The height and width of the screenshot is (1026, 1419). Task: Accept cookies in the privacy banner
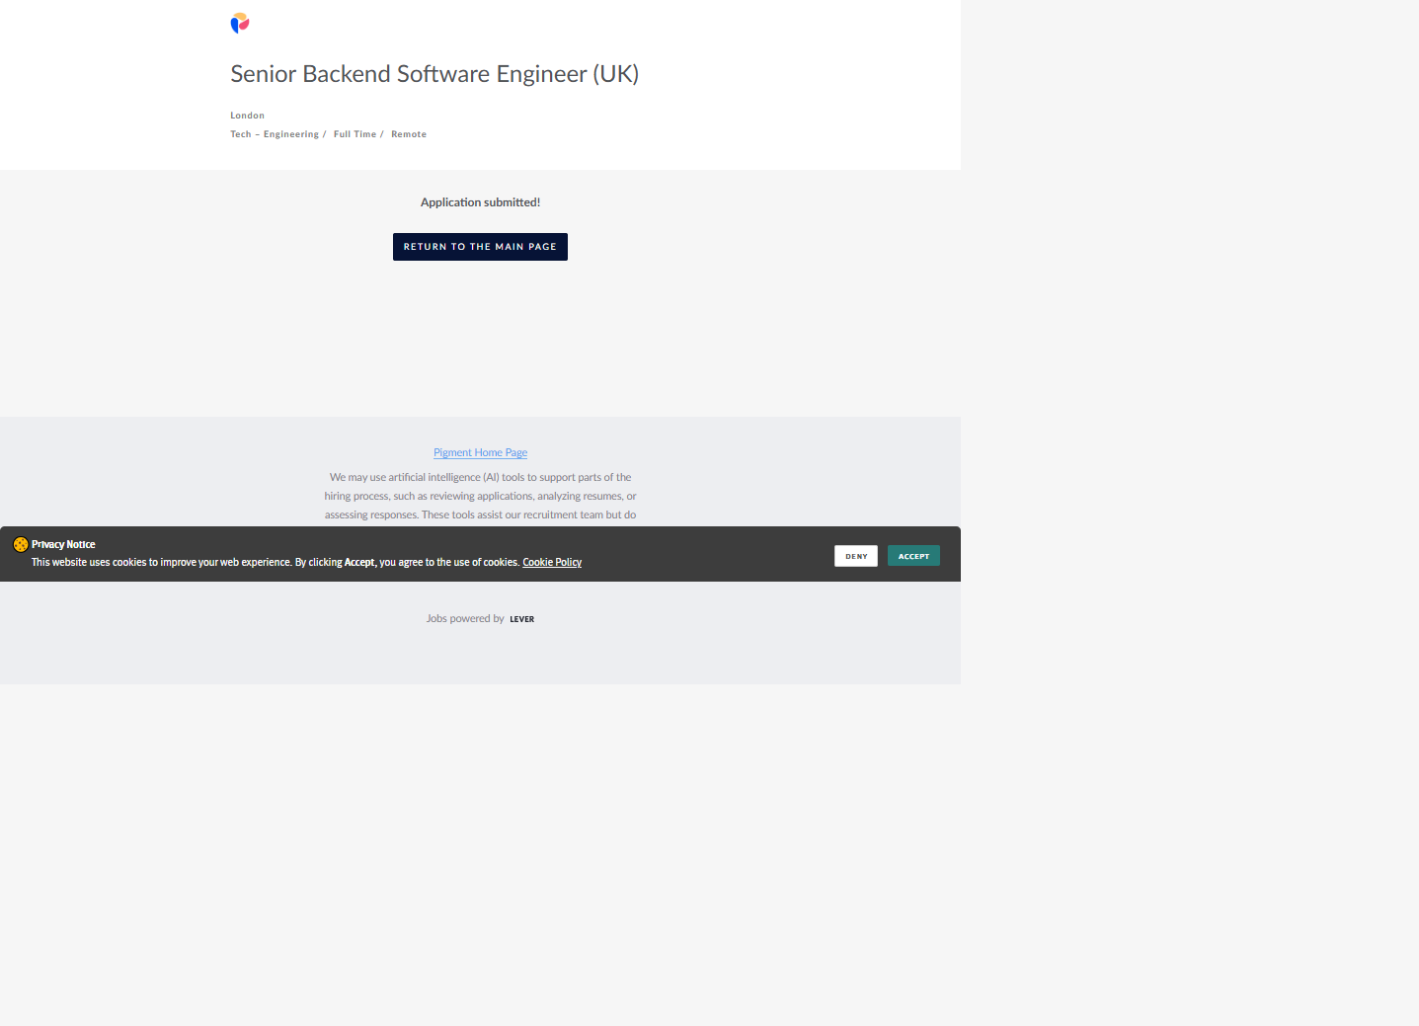912,556
